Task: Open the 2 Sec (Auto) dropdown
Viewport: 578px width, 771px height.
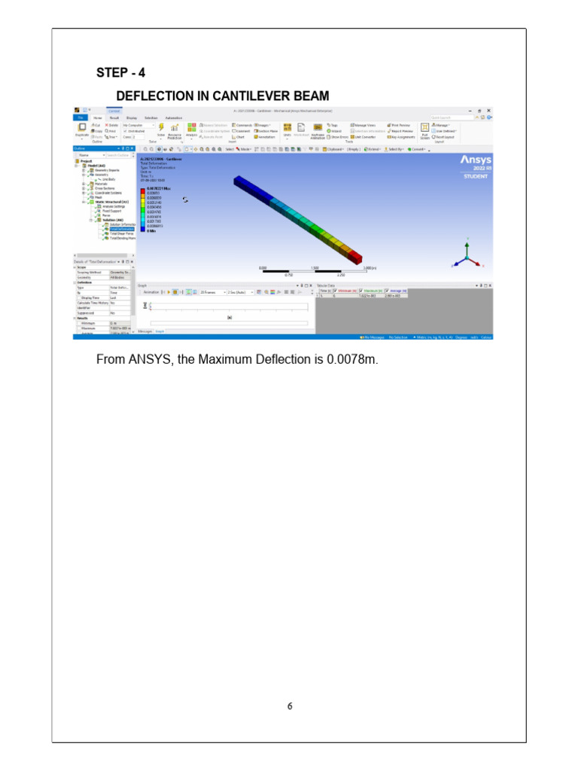Action: pos(240,292)
